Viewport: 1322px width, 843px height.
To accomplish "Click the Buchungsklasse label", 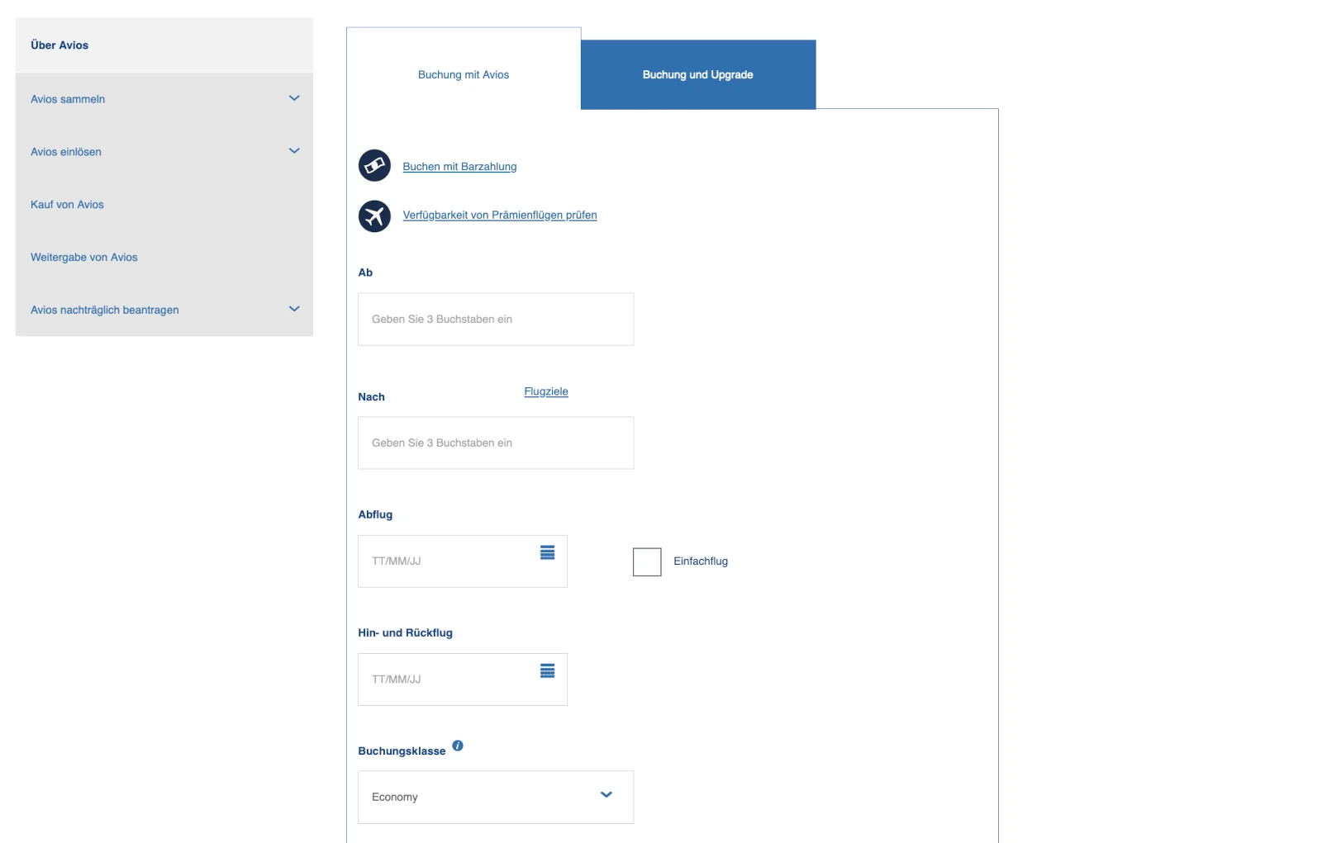I will (402, 751).
